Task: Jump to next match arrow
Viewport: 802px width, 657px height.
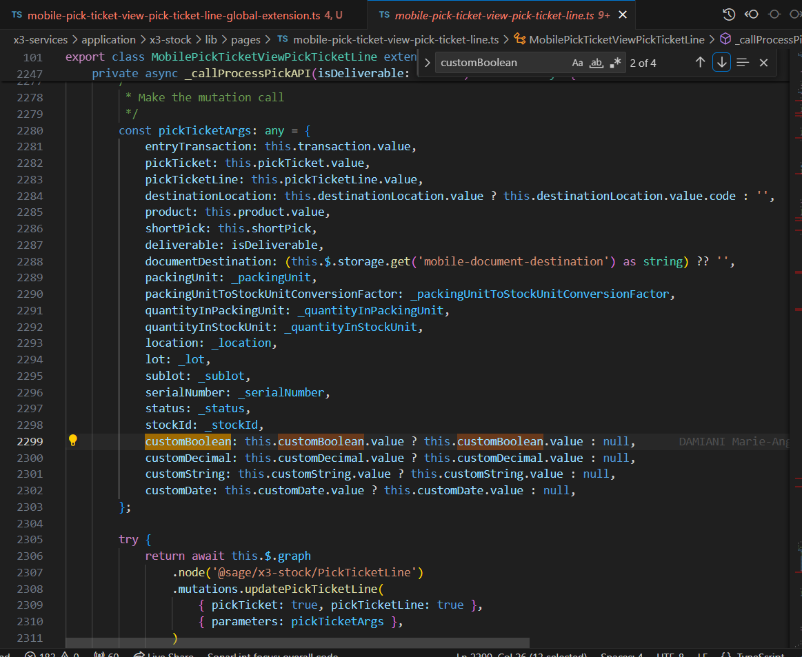Action: 722,62
